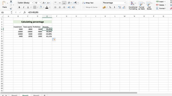Decrease font size with the smaller A
Image resolution: width=172 pixels, height=96 pixels.
(48, 3)
